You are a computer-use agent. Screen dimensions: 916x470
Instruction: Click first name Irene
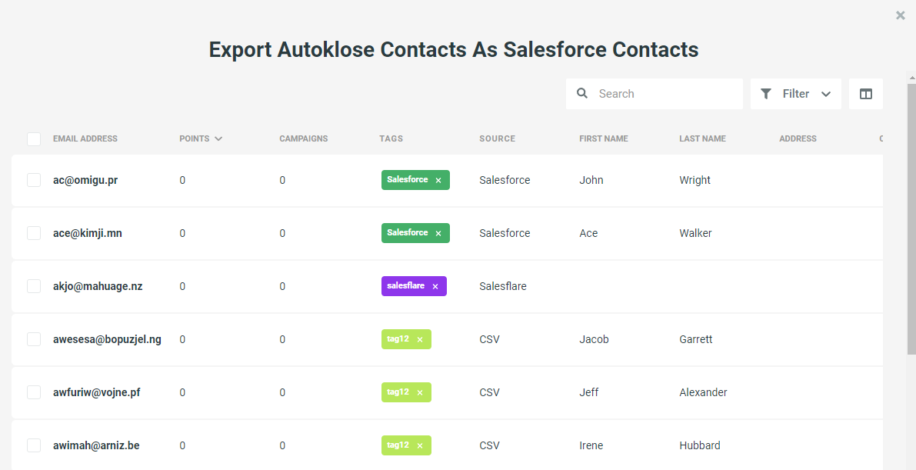point(591,445)
